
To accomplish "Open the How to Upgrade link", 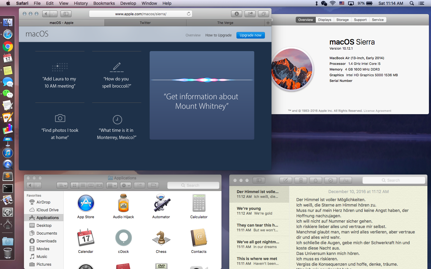I will 218,35.
